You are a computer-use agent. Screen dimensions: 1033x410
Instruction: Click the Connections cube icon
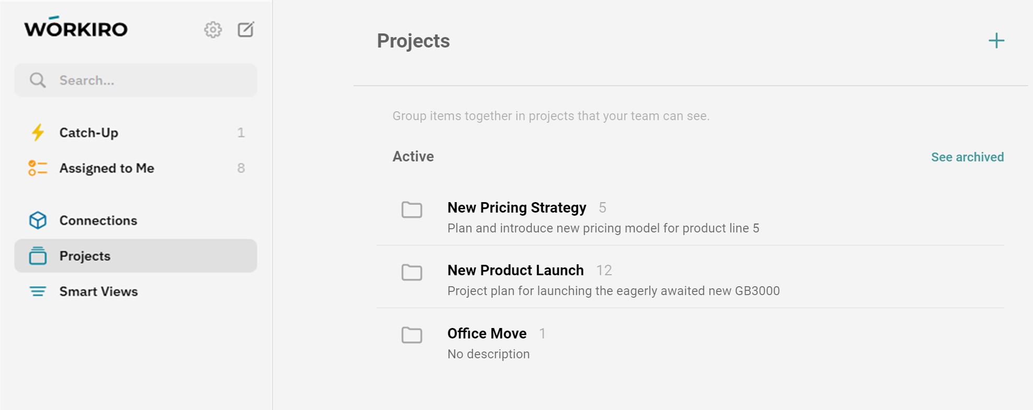[x=38, y=220]
